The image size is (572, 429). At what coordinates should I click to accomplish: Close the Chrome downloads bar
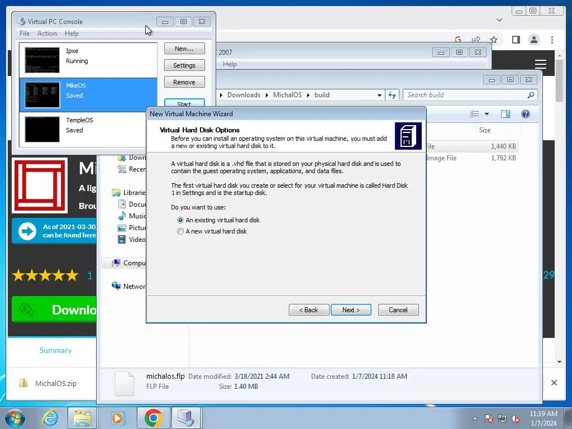pos(554,383)
